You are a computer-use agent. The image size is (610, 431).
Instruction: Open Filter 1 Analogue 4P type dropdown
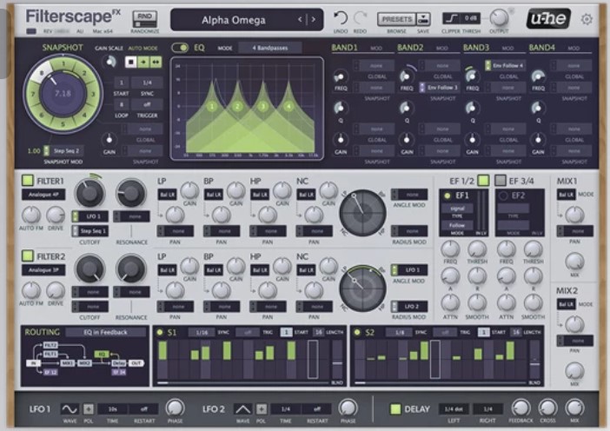(43, 195)
